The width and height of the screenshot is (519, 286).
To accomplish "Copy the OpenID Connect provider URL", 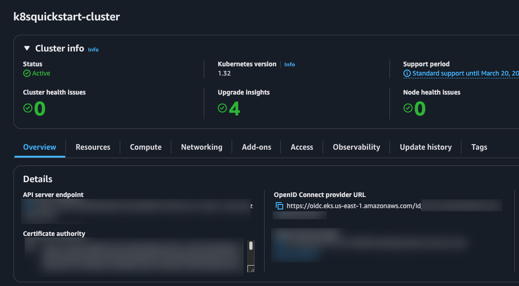I will point(279,206).
